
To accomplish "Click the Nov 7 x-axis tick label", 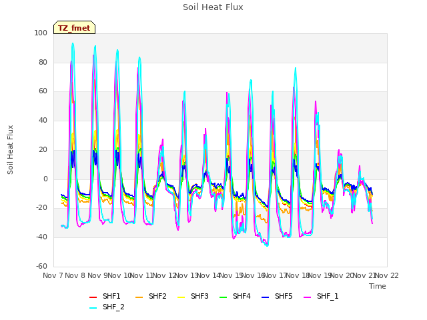I will (53, 275).
